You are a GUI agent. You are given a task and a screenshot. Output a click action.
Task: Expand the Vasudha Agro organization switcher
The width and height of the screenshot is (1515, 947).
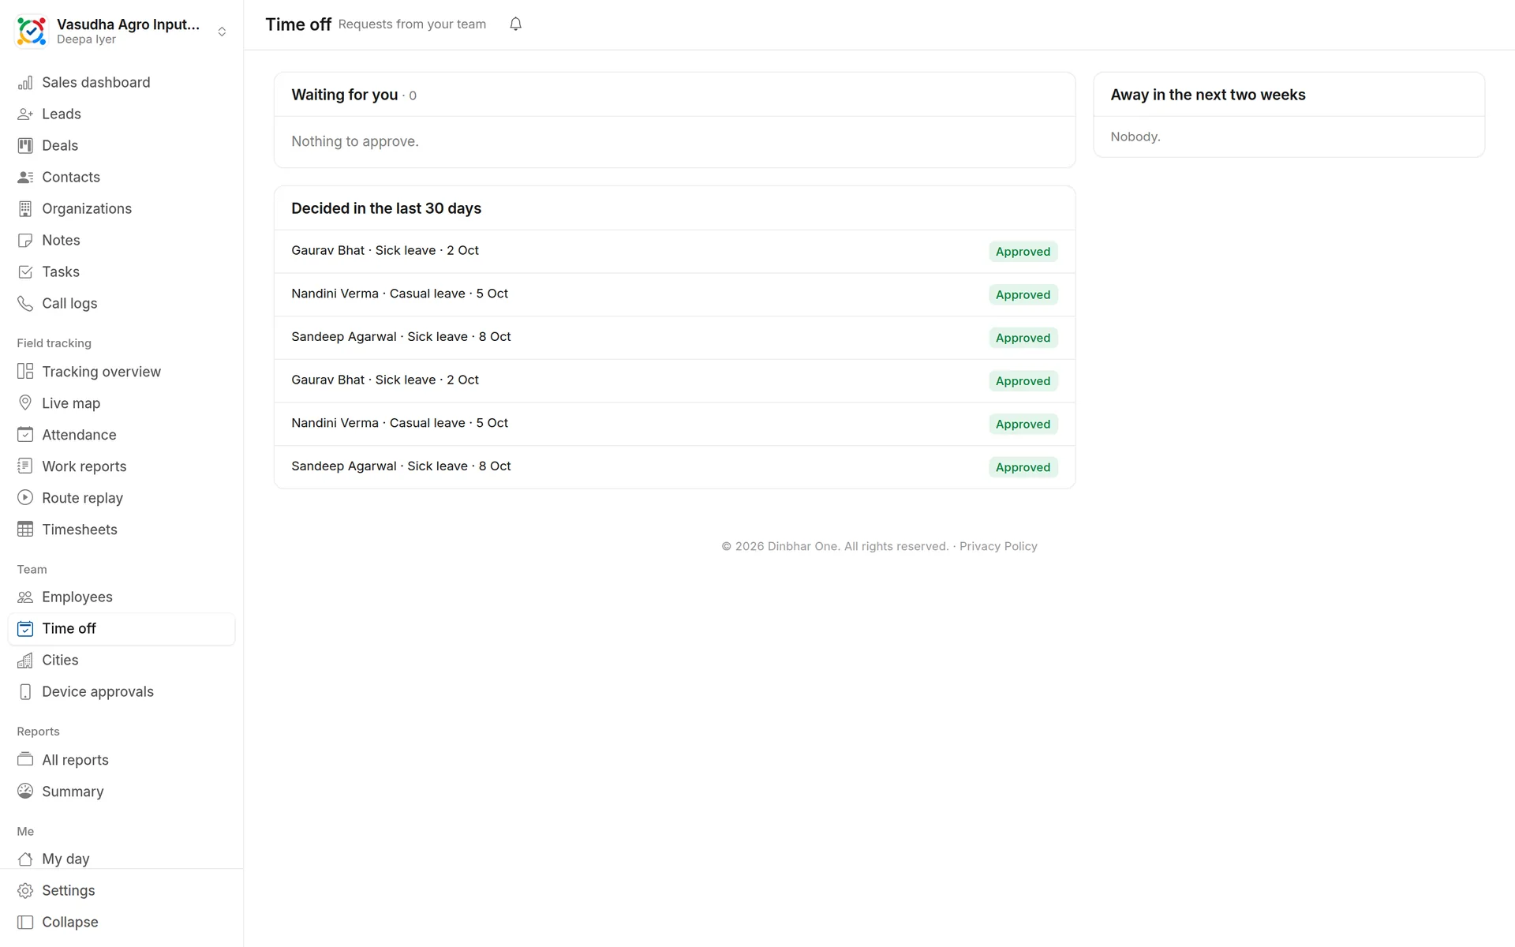222,32
